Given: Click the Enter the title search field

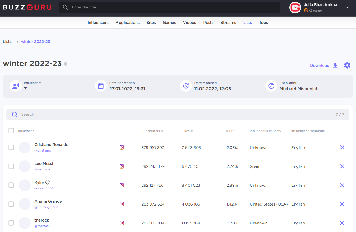Looking at the screenshot, I should tap(169, 7).
